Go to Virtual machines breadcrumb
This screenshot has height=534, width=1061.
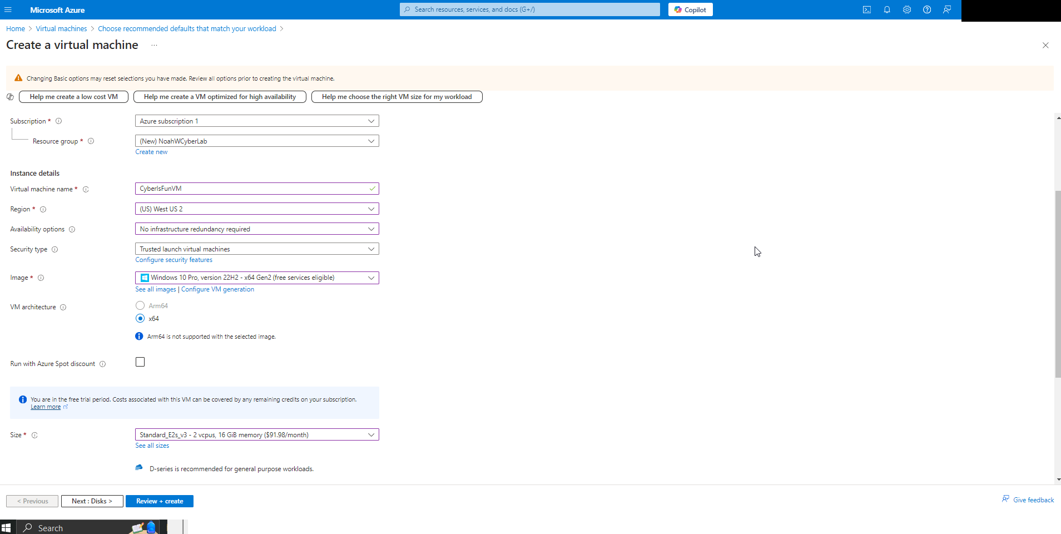61,28
